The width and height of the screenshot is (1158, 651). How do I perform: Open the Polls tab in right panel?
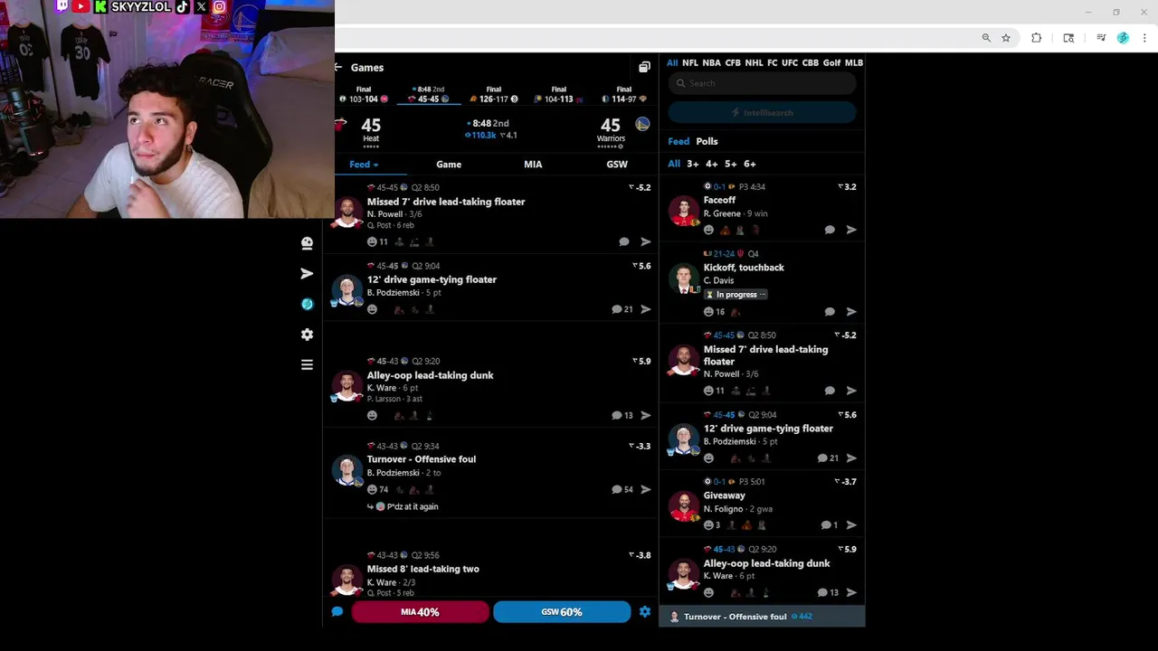(707, 142)
